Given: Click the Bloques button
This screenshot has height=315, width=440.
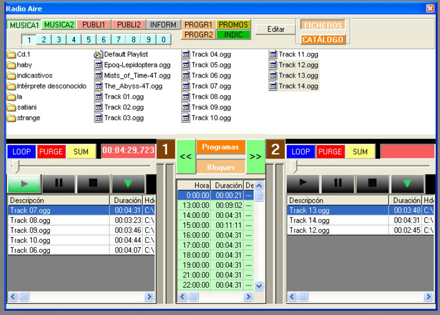Looking at the screenshot, I should (221, 167).
